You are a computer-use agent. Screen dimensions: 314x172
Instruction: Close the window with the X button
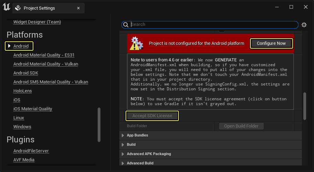306,7
